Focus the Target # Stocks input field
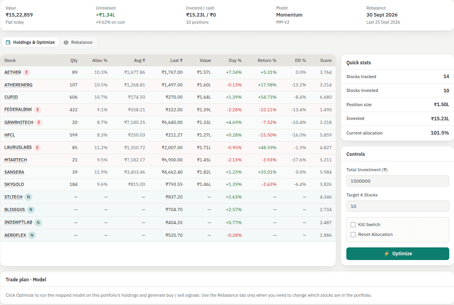 [398, 206]
